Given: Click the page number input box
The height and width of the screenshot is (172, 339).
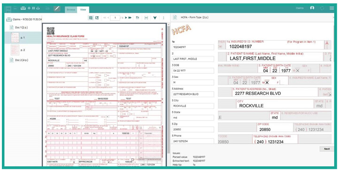Looking at the screenshot, I should (x=115, y=18).
